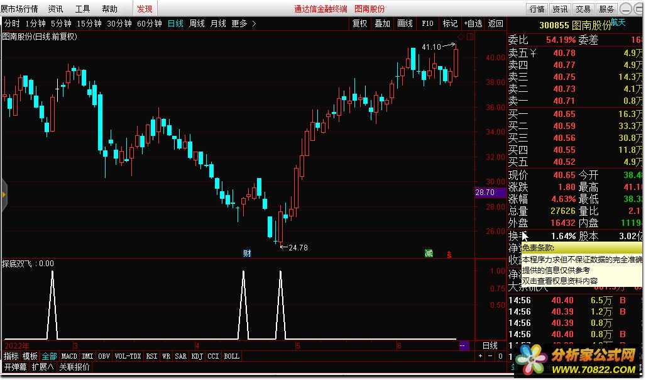Viewport: 646px width, 380px height.
Task: Select the 模板 template tab
Action: (30, 356)
